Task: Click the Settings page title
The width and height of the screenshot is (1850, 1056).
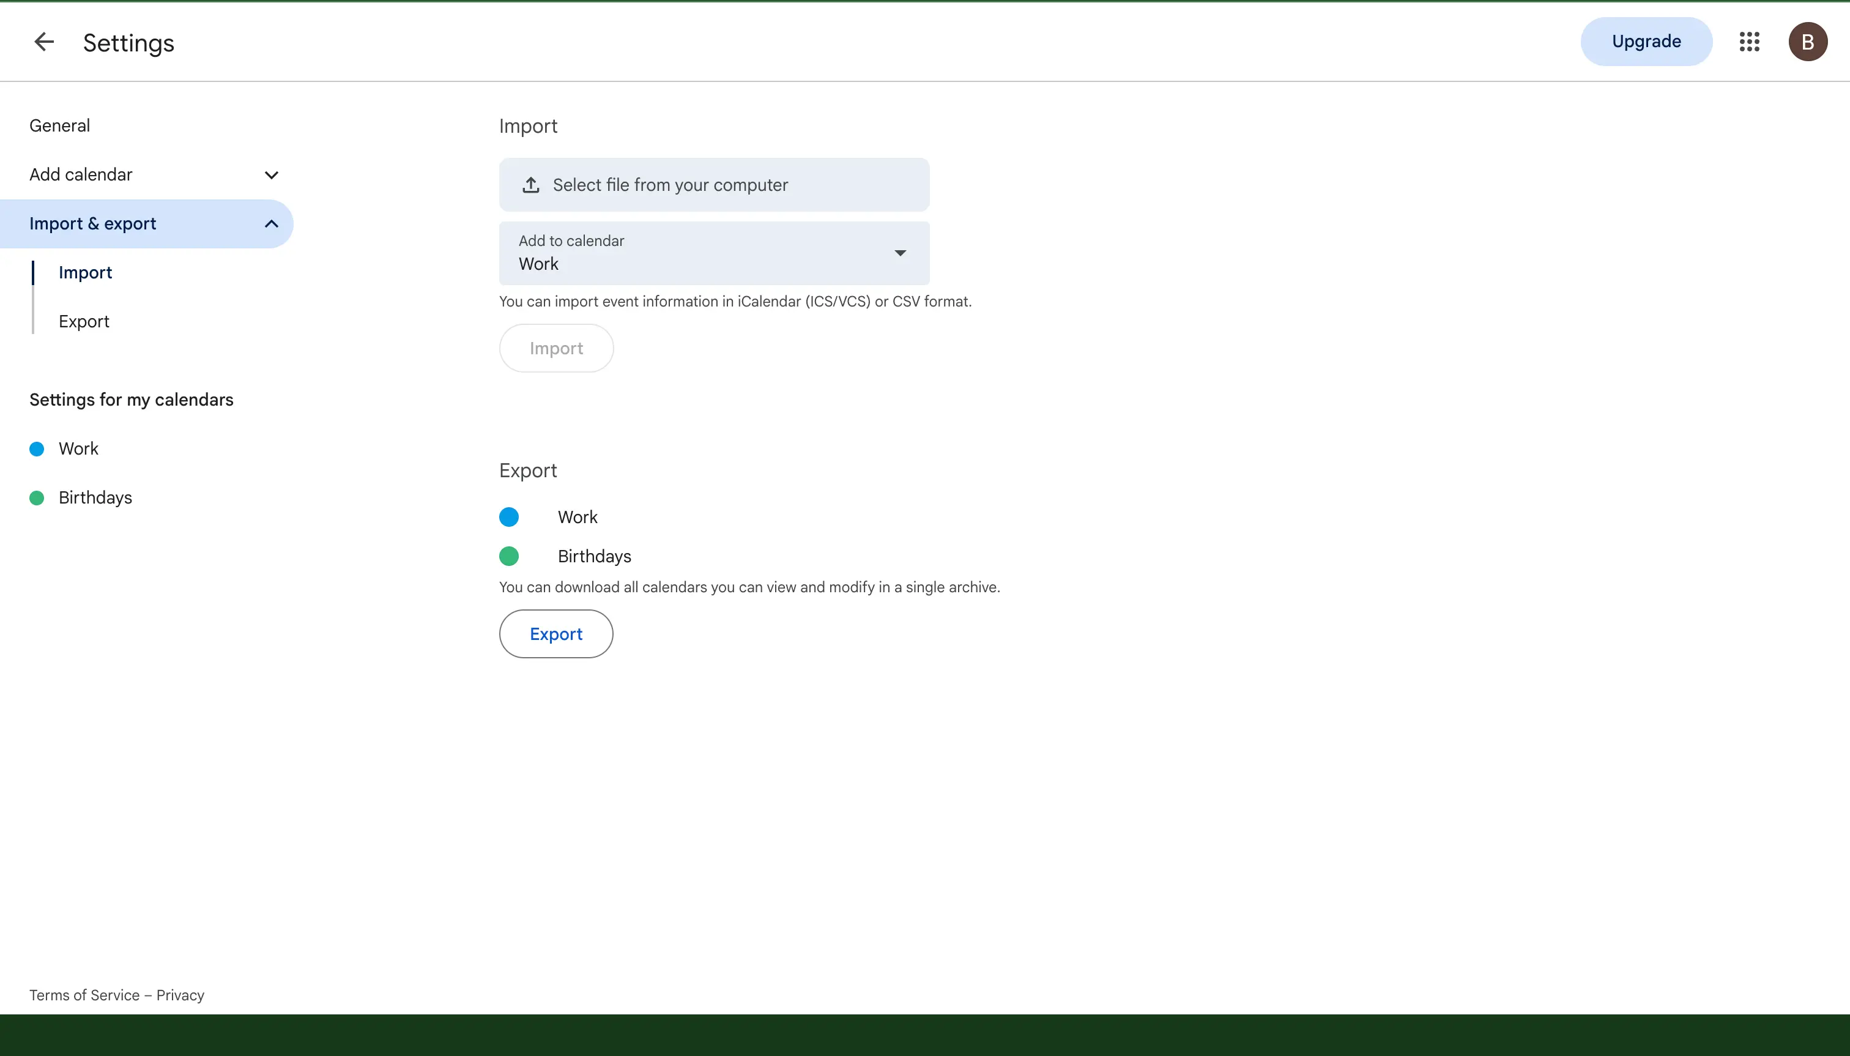Action: [x=128, y=43]
